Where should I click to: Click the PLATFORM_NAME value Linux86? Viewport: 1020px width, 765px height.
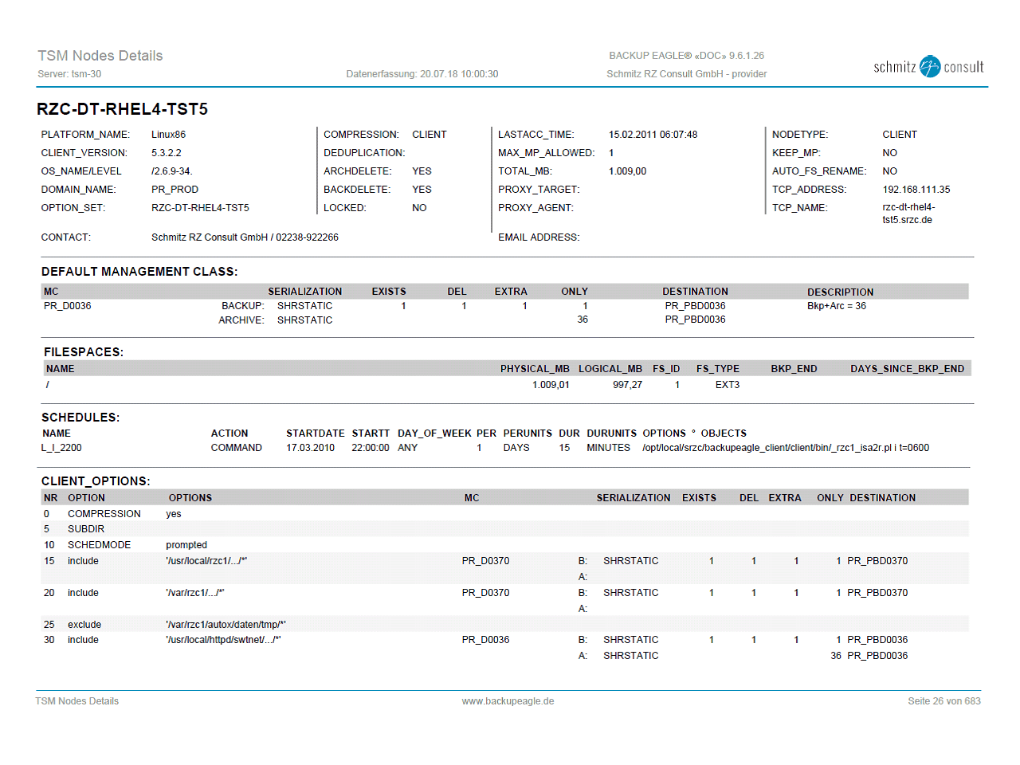(168, 135)
